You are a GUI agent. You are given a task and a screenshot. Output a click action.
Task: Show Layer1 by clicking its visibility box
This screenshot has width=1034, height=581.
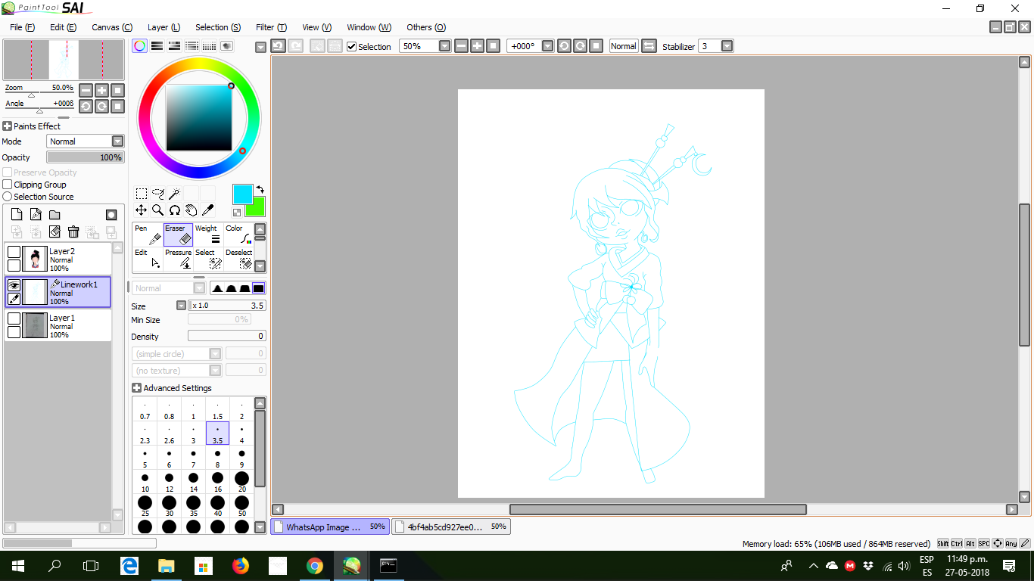(14, 318)
